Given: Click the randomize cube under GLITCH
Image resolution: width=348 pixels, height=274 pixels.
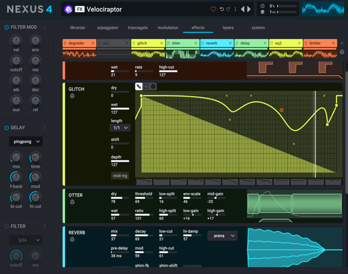Looking at the screenshot, I should click(72, 96).
